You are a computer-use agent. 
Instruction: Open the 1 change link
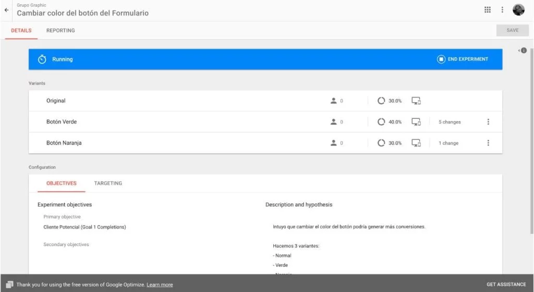448,143
